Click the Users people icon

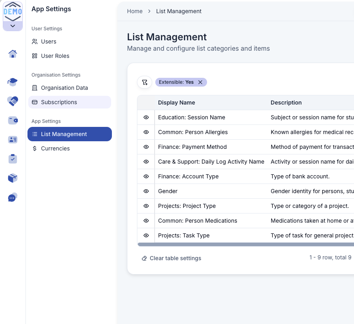35,41
